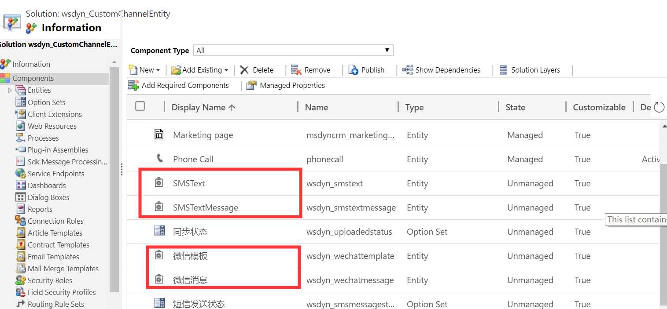Click the Article Templates icon
Viewport: 667px width, 309px height.
(x=21, y=233)
